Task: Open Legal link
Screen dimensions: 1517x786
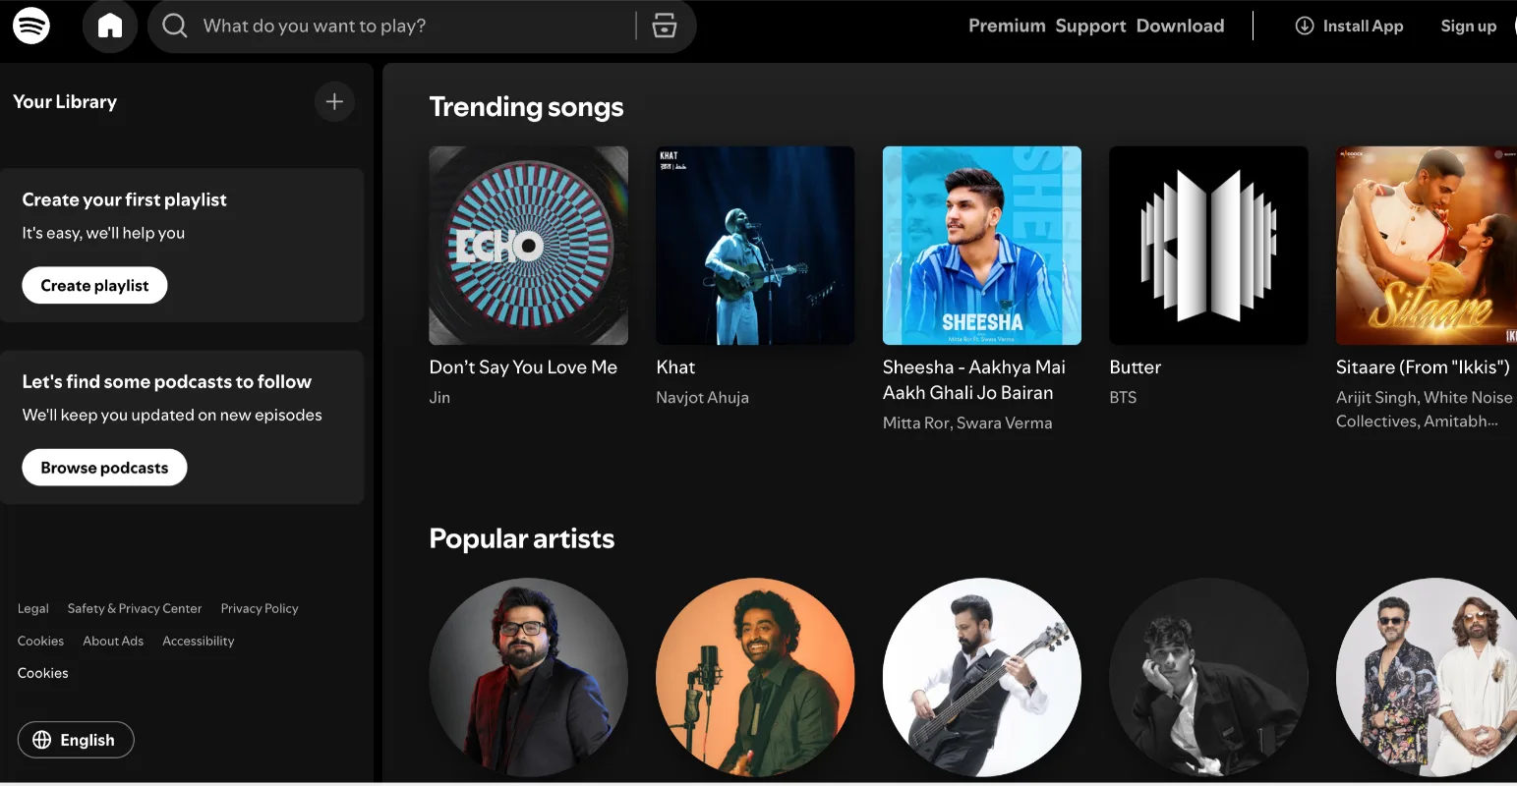Action: click(x=32, y=608)
